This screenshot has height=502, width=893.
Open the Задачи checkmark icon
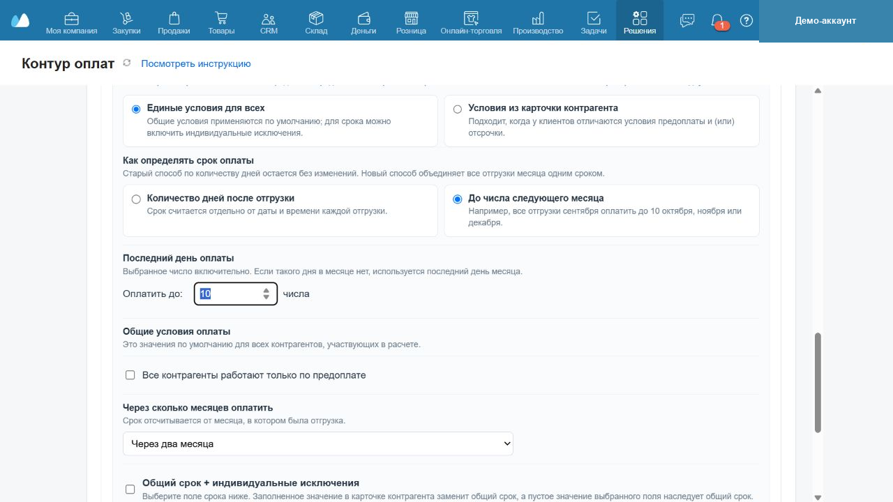coord(594,18)
